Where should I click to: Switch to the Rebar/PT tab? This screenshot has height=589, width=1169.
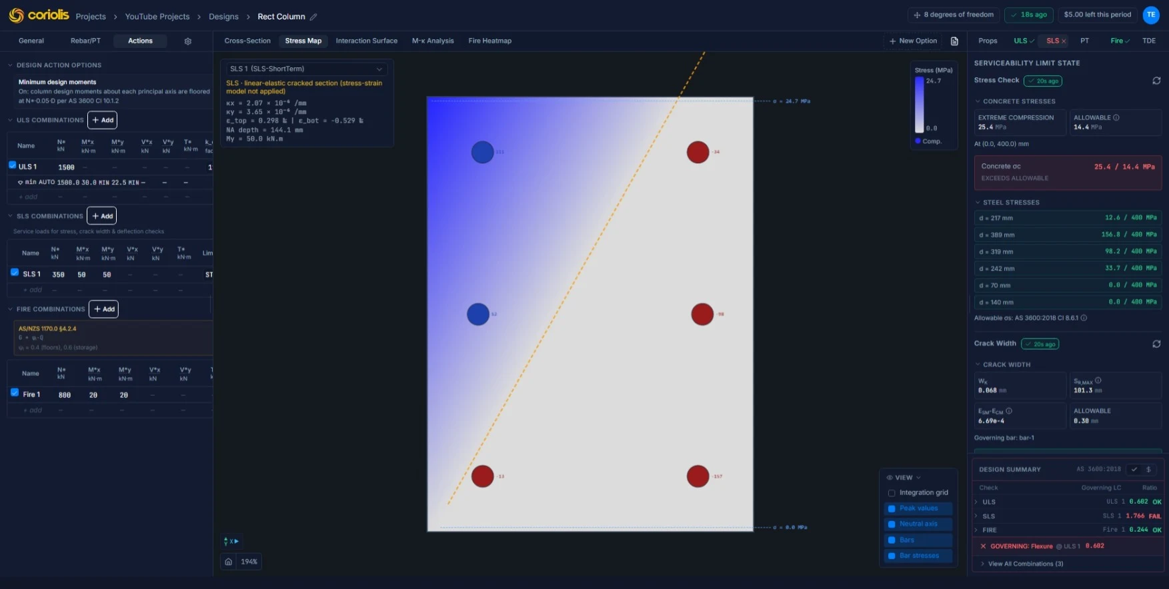pyautogui.click(x=85, y=41)
